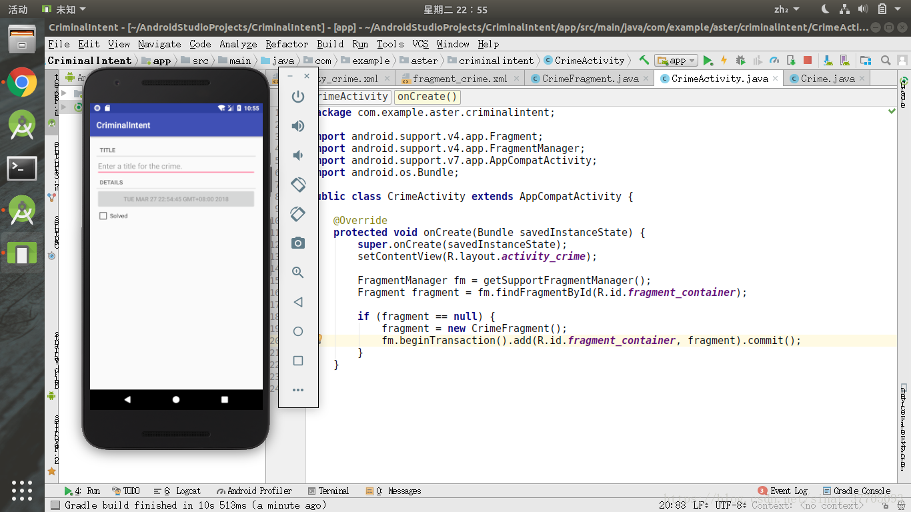Open the Refactor menu
Image resolution: width=911 pixels, height=512 pixels.
[x=287, y=44]
